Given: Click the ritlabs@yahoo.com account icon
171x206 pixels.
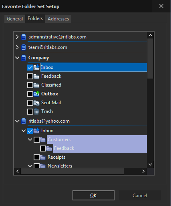Looking at the screenshot, I should point(24,121).
